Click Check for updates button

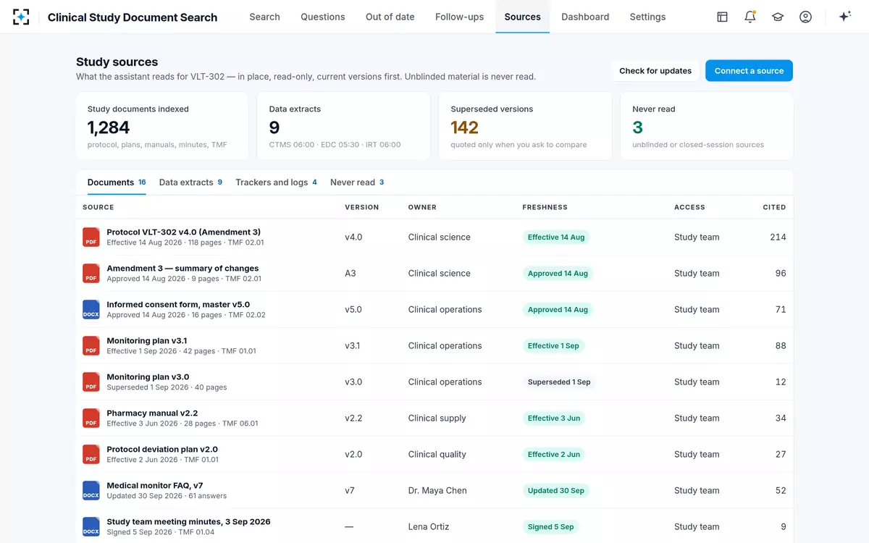point(655,71)
